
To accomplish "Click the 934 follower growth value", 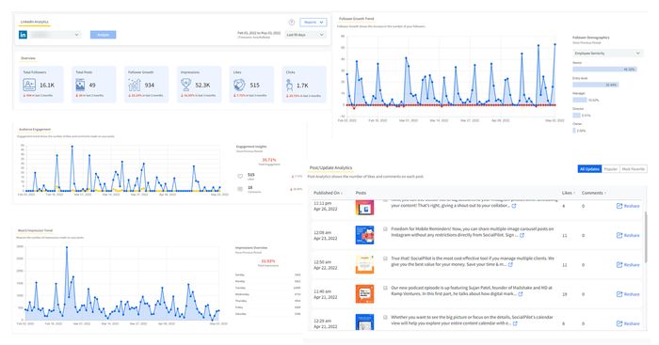I will [x=149, y=86].
